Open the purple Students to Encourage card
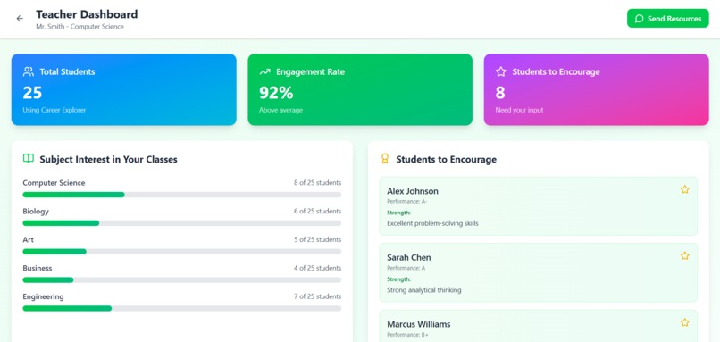This screenshot has height=342, width=720. (x=597, y=89)
